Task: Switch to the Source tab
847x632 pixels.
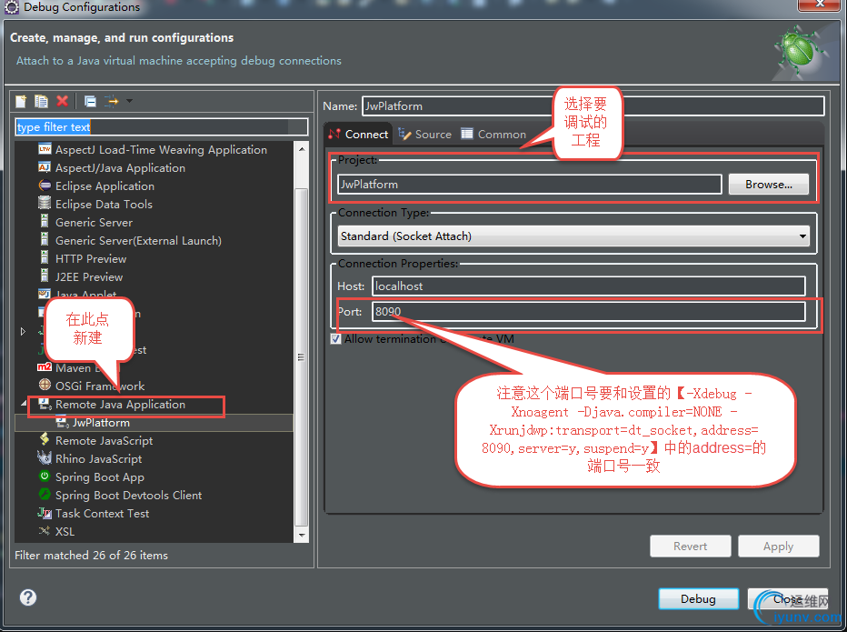Action: tap(424, 134)
